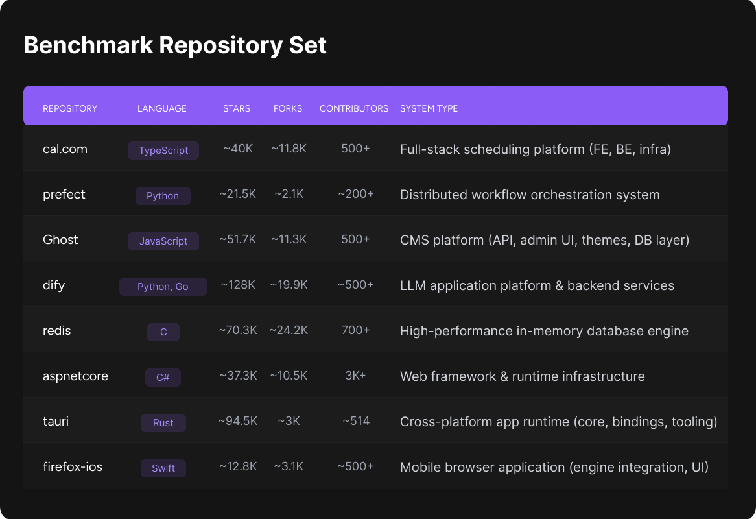Select the CONTRIBUTORS column header
Viewport: 756px width, 519px height.
coord(354,108)
